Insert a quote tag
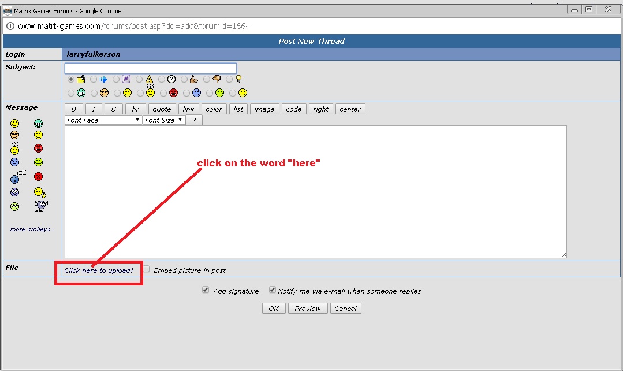 coord(162,109)
